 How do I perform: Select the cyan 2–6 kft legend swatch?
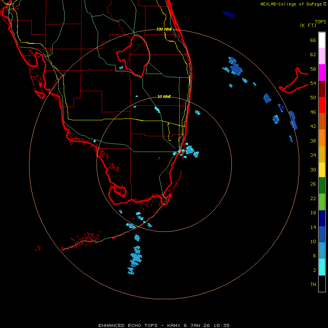(x=322, y=267)
